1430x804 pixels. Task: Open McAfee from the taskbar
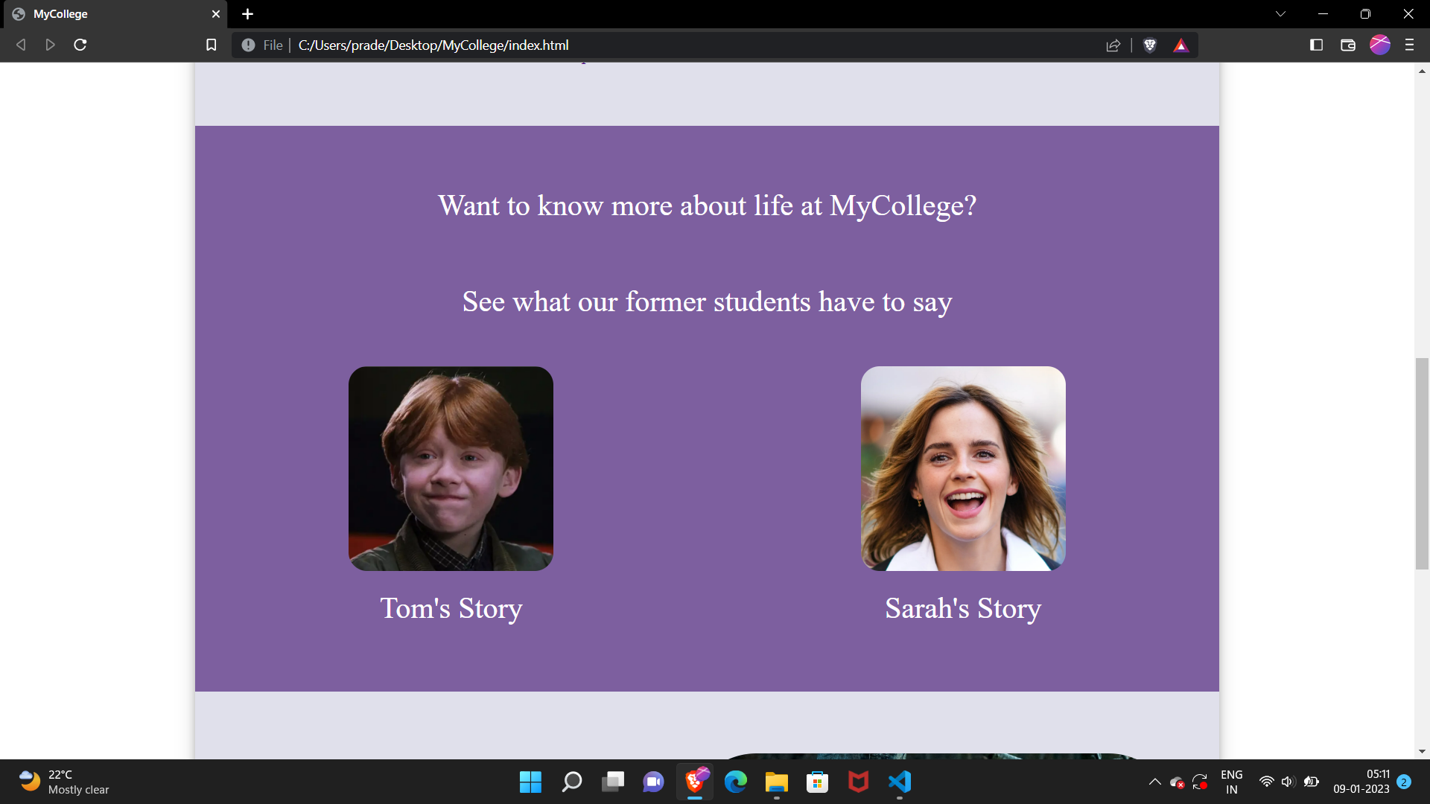858,782
